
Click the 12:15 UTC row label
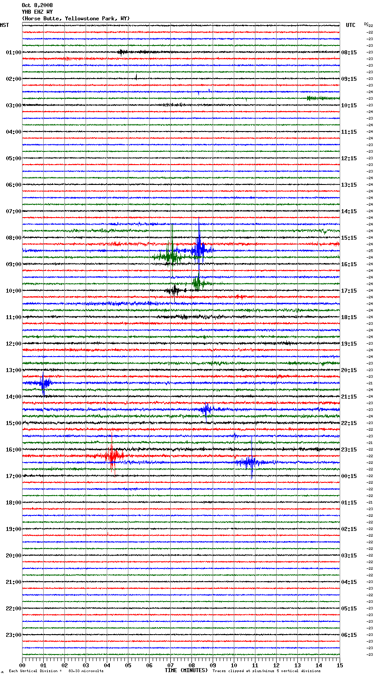(349, 158)
